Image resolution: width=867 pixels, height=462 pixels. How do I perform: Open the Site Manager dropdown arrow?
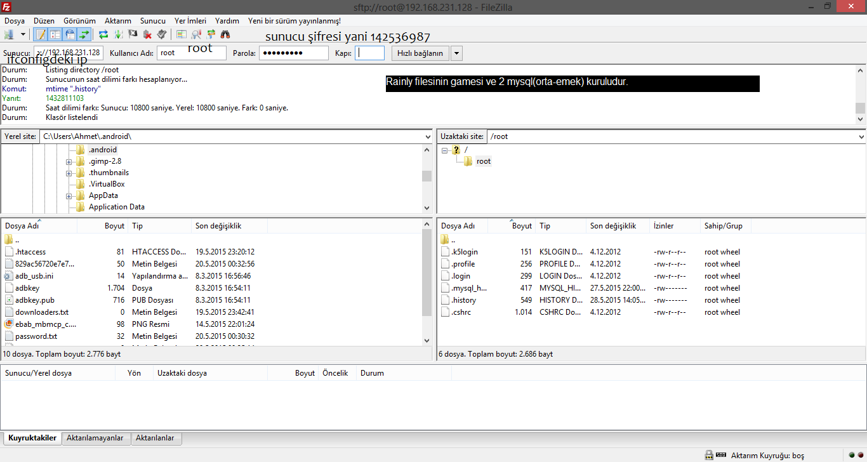tap(23, 34)
